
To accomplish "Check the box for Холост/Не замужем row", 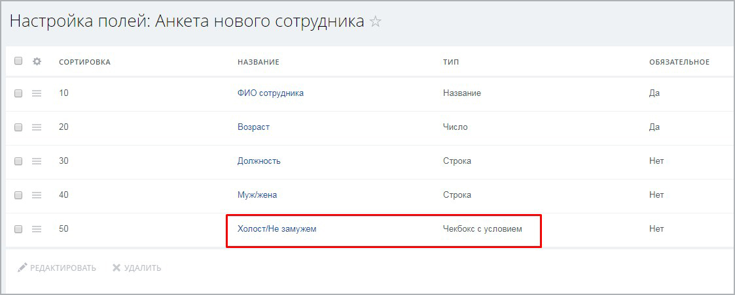I will (x=18, y=229).
